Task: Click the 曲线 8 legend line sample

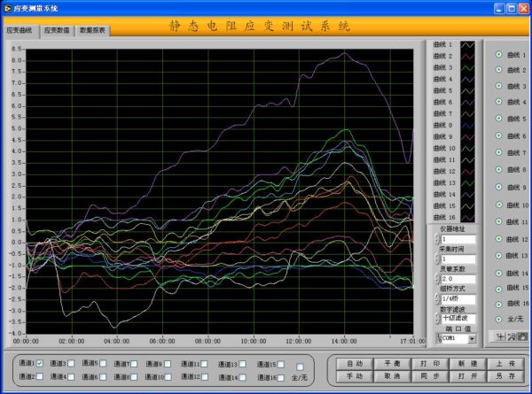Action: pyautogui.click(x=467, y=125)
